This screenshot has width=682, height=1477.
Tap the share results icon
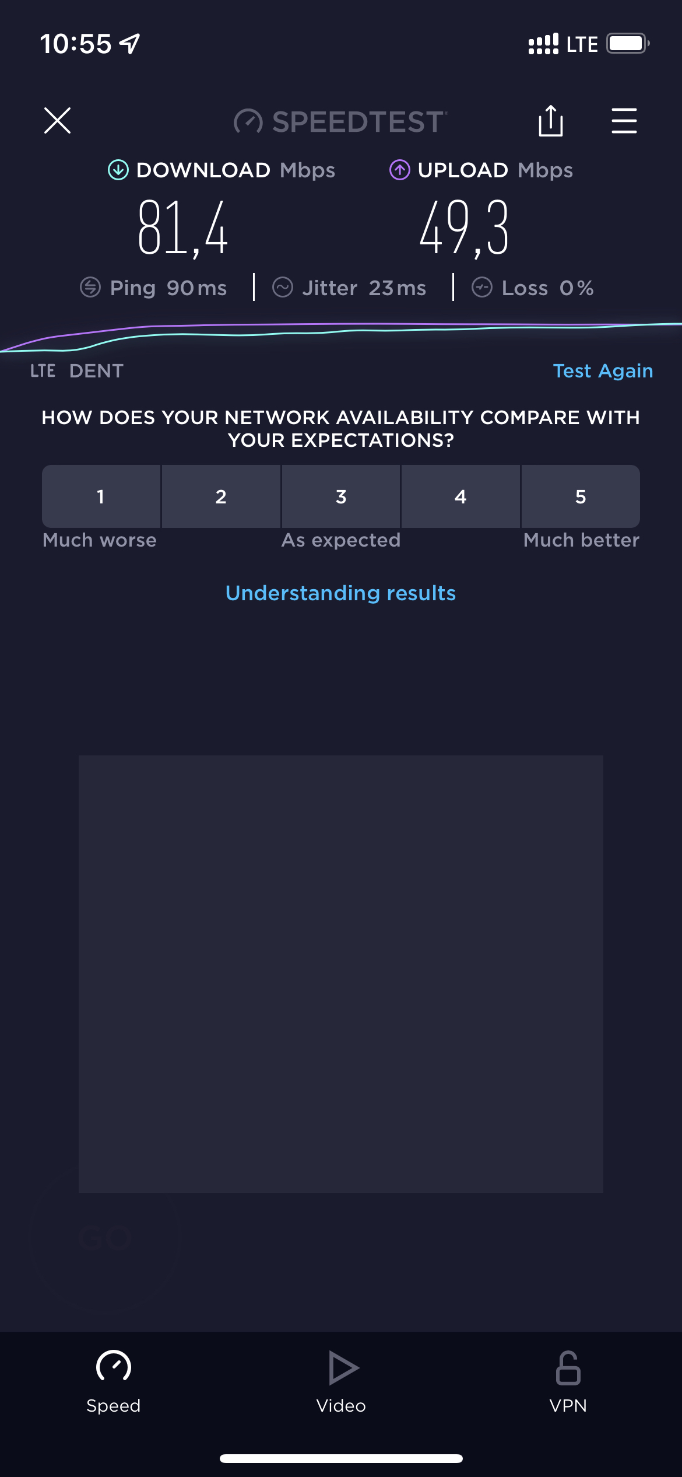[550, 121]
